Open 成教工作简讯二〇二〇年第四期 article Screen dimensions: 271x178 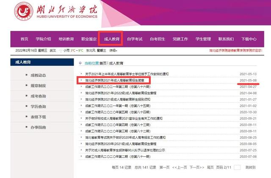tap(118, 125)
